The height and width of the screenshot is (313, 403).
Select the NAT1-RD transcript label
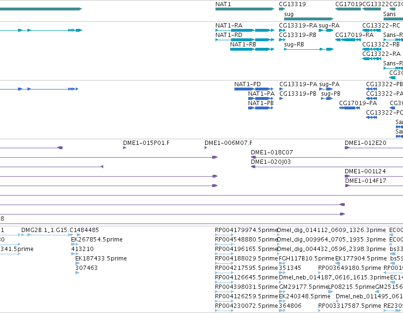point(229,35)
